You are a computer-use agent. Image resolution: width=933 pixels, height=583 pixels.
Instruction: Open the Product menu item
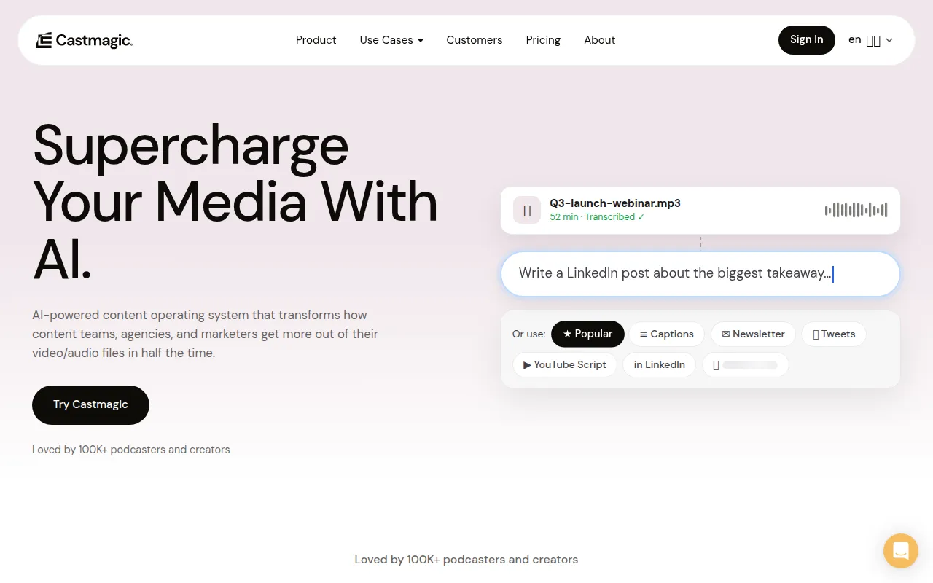316,40
